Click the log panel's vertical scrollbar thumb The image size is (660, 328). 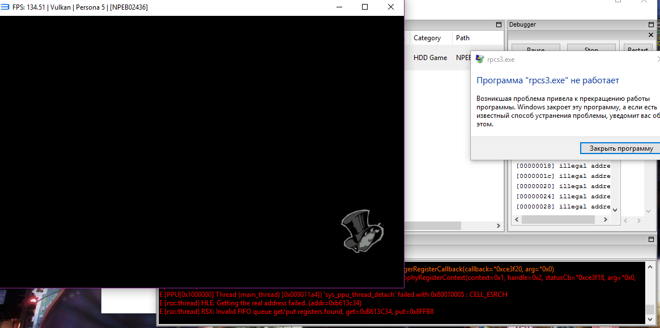pos(651,309)
